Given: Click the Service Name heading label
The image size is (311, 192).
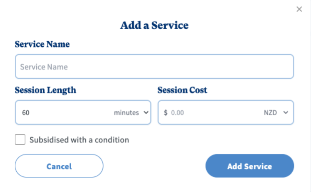Looking at the screenshot, I should pos(42,44).
